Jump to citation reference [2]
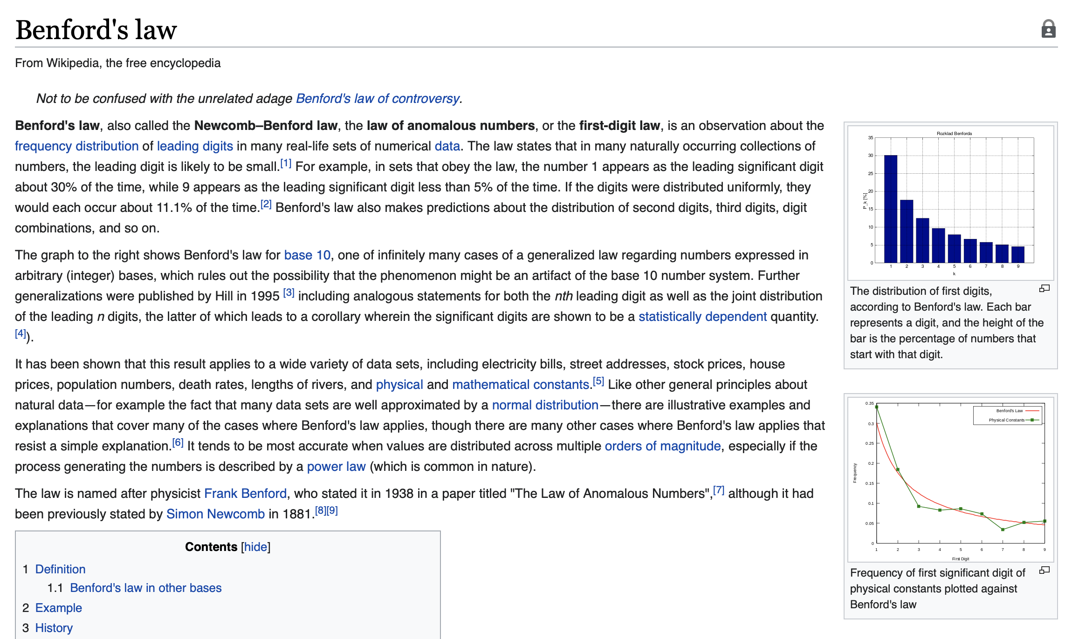 pos(266,204)
